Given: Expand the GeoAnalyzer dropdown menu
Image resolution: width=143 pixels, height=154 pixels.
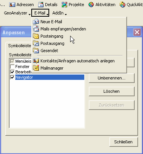Looking at the screenshot, I should coord(17,13).
